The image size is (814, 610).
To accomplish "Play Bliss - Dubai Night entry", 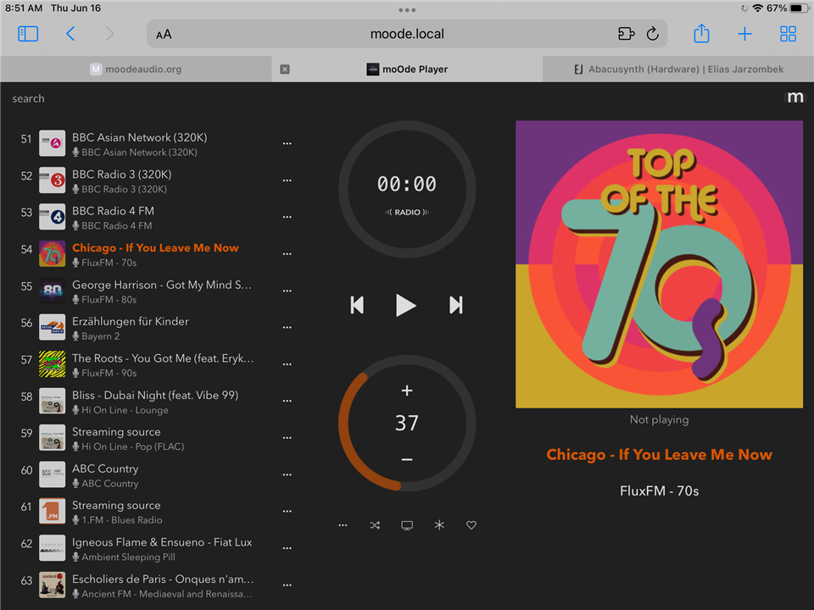I will [154, 401].
